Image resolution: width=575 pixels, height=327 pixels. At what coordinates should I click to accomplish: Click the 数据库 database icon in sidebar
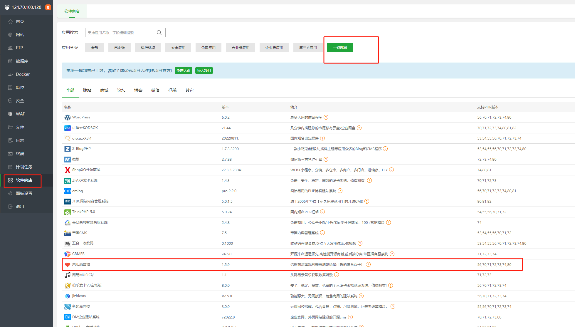pos(10,61)
